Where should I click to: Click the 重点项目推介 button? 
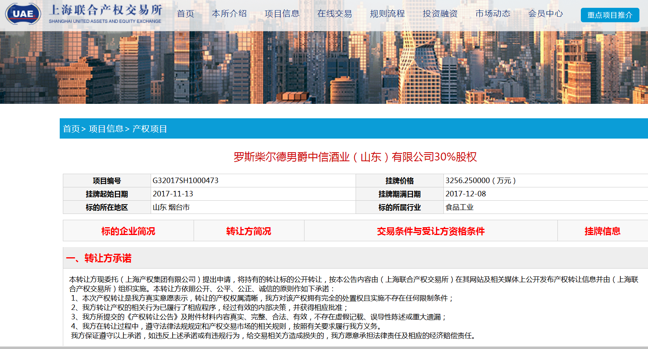(x=610, y=15)
